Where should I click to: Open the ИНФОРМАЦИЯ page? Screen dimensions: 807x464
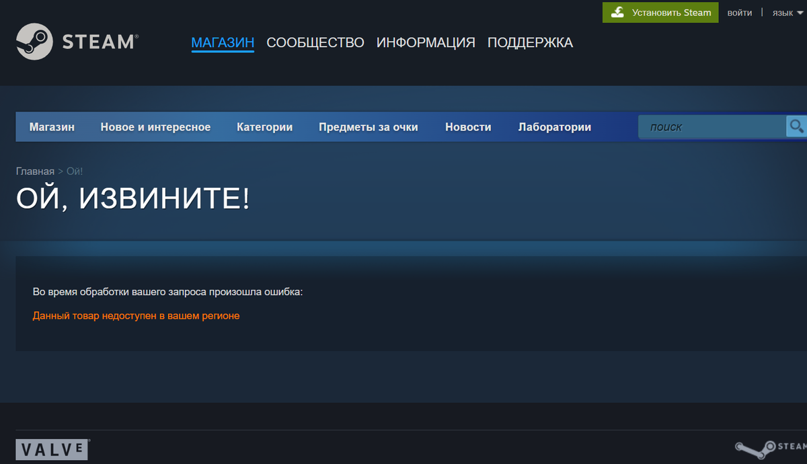(x=425, y=42)
